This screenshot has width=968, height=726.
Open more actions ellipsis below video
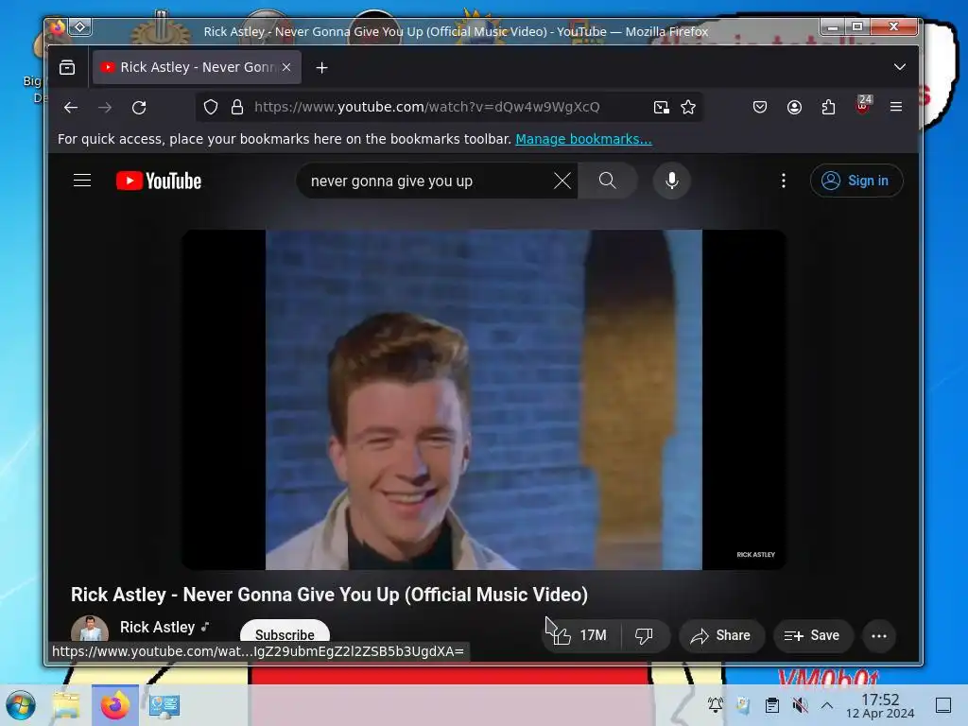pos(879,636)
